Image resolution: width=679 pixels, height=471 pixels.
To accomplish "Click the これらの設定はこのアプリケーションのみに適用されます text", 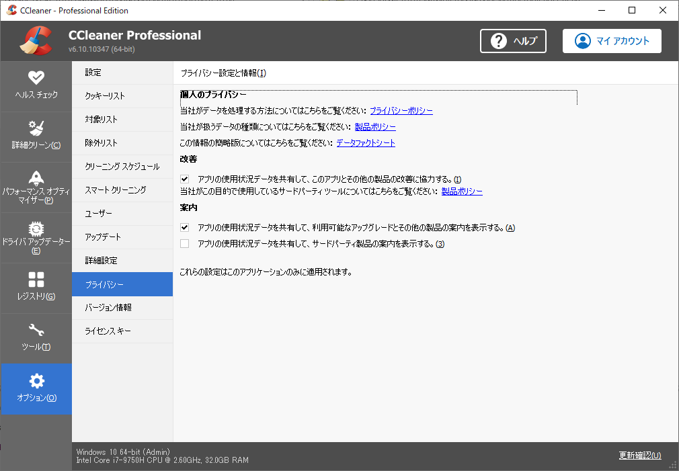I will pyautogui.click(x=266, y=272).
